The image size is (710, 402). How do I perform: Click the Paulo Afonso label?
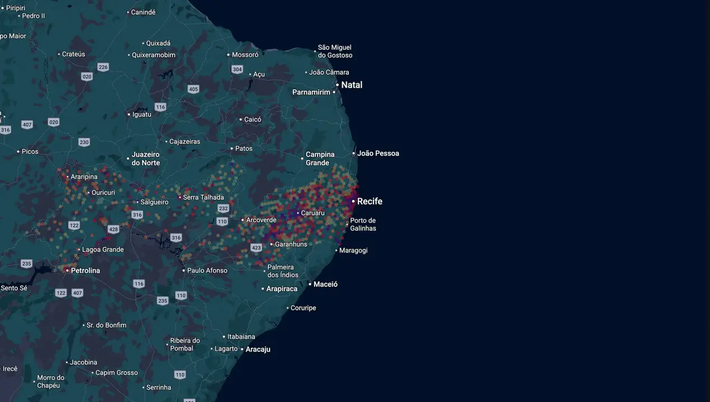[x=207, y=270]
